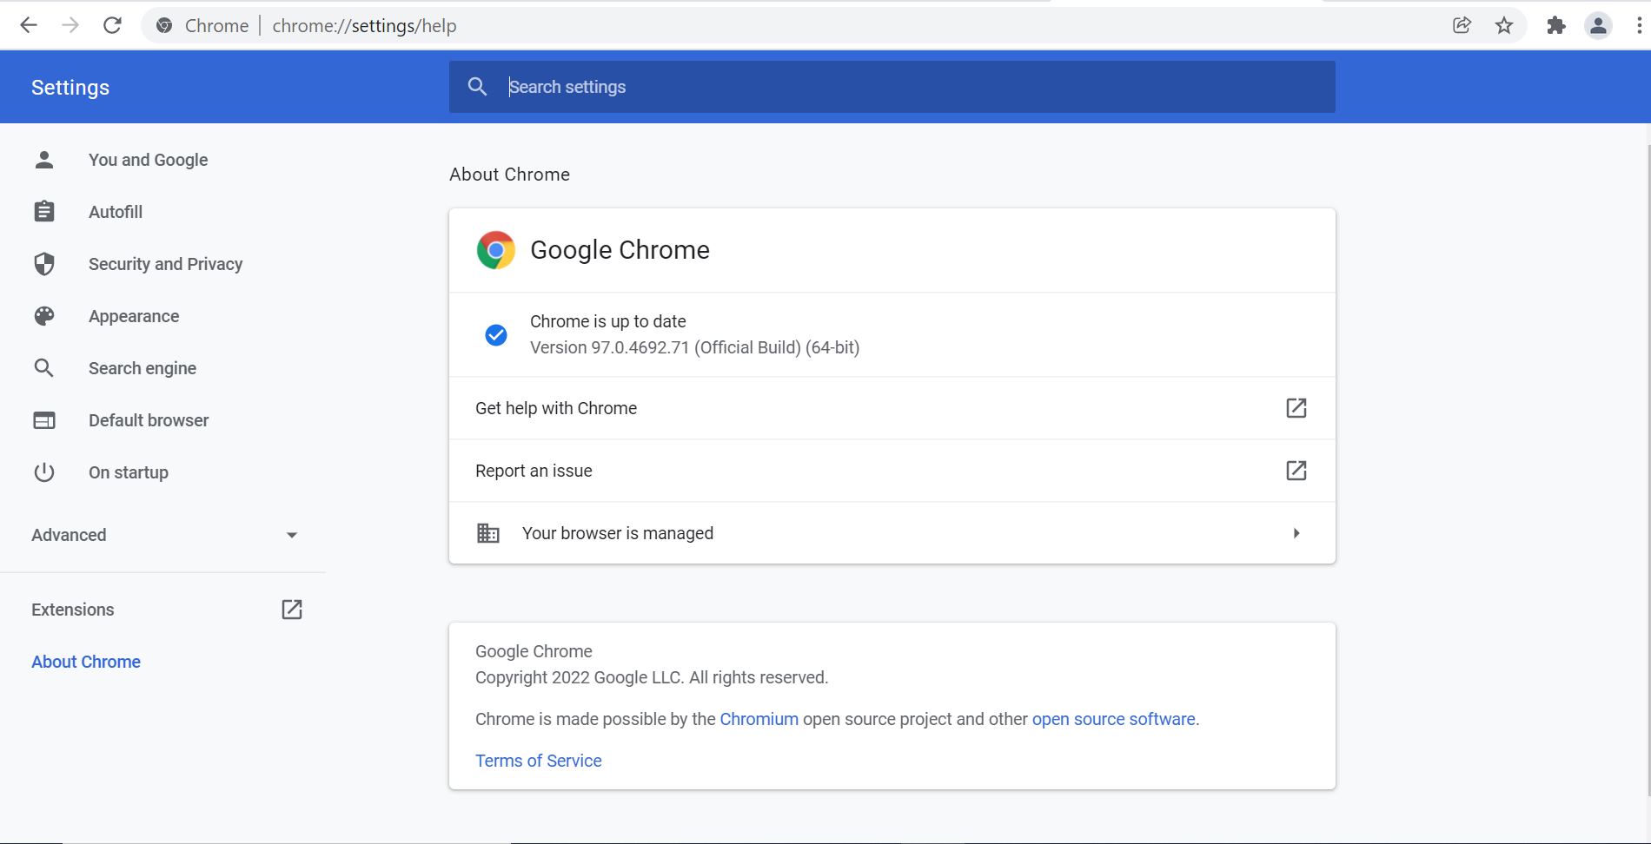Open the Chromium project link

pyautogui.click(x=759, y=719)
